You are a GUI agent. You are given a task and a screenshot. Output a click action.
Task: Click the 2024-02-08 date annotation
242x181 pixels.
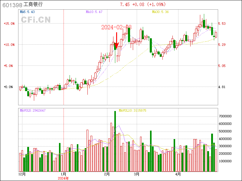116,27
